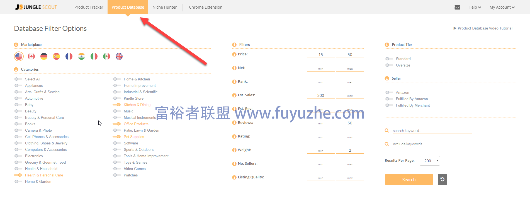Click the reset filters icon button
This screenshot has height=209, width=530.
pyautogui.click(x=442, y=180)
